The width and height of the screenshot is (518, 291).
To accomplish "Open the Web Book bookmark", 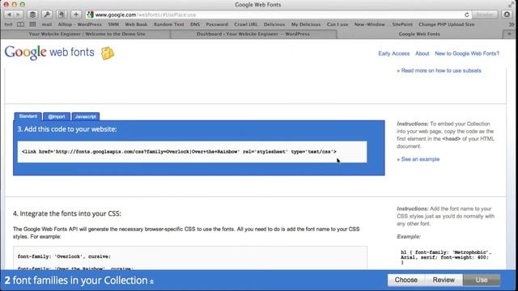I will 136,24.
